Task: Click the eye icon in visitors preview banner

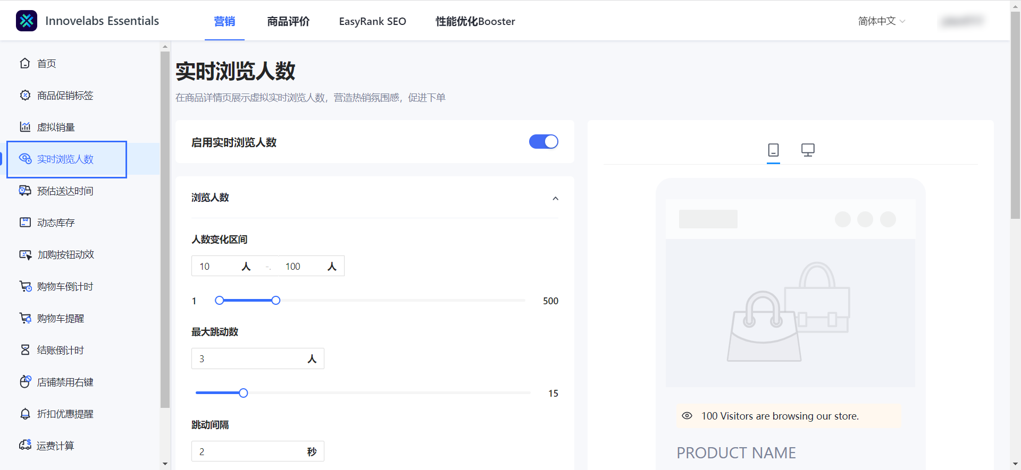Action: coord(687,416)
